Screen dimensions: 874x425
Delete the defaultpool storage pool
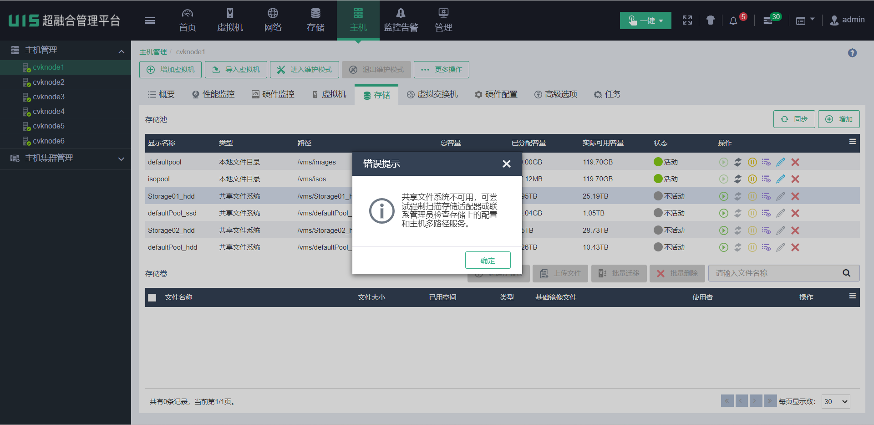[795, 162]
